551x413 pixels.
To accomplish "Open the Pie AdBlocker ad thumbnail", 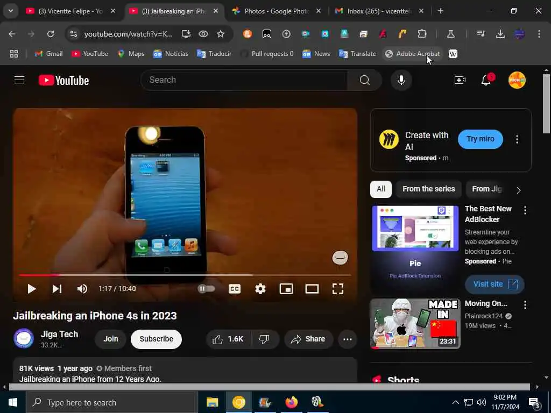I will point(415,250).
